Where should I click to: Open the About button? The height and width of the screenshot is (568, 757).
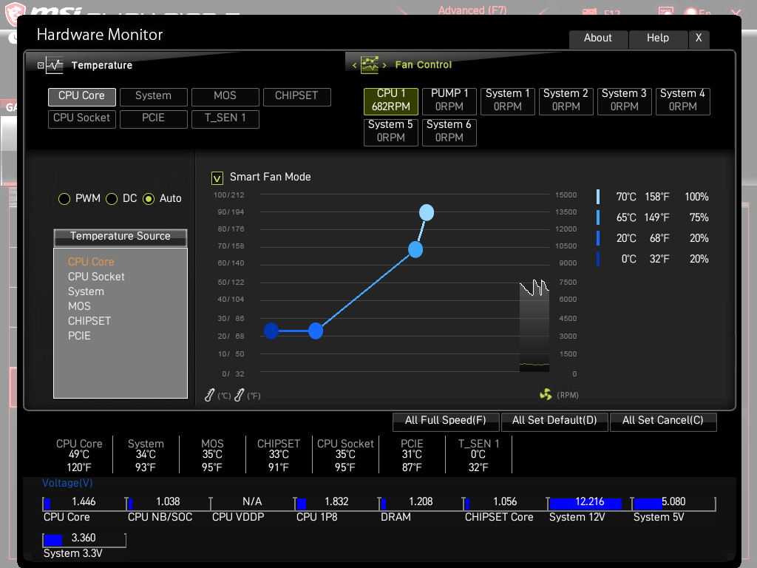pos(598,38)
